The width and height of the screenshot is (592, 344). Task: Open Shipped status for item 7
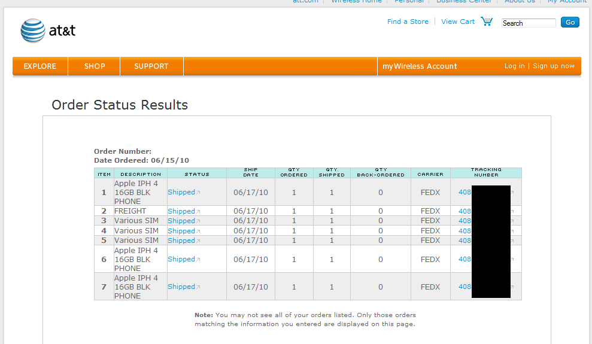tap(181, 287)
